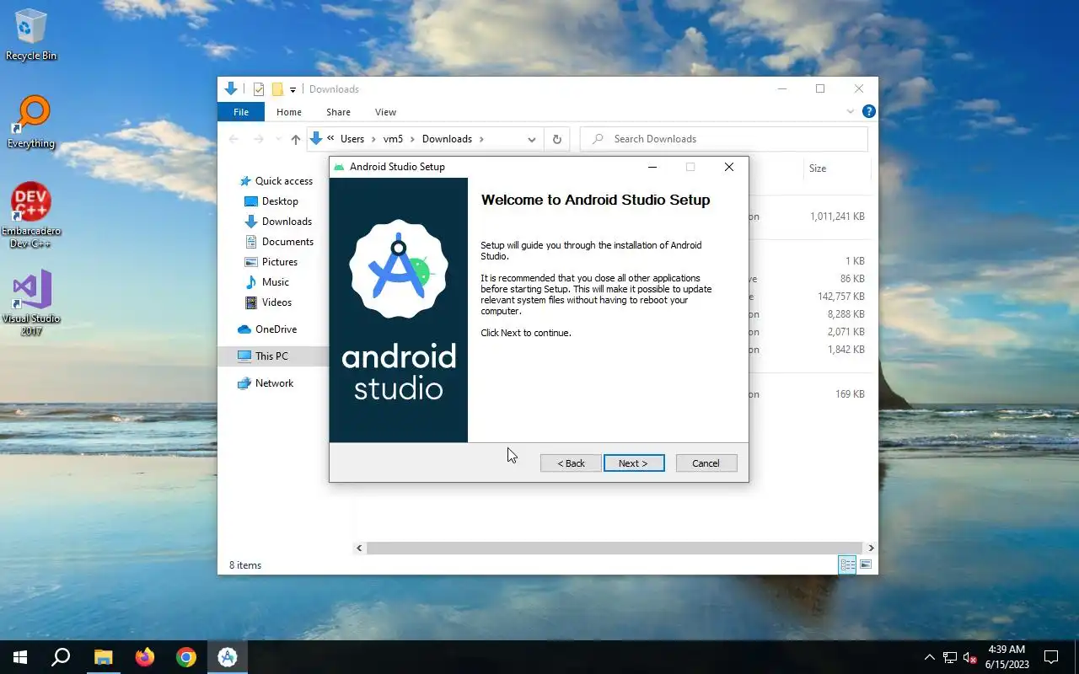The image size is (1079, 674).
Task: Click the horizontal scrollbar in Explorer
Action: tap(615, 548)
